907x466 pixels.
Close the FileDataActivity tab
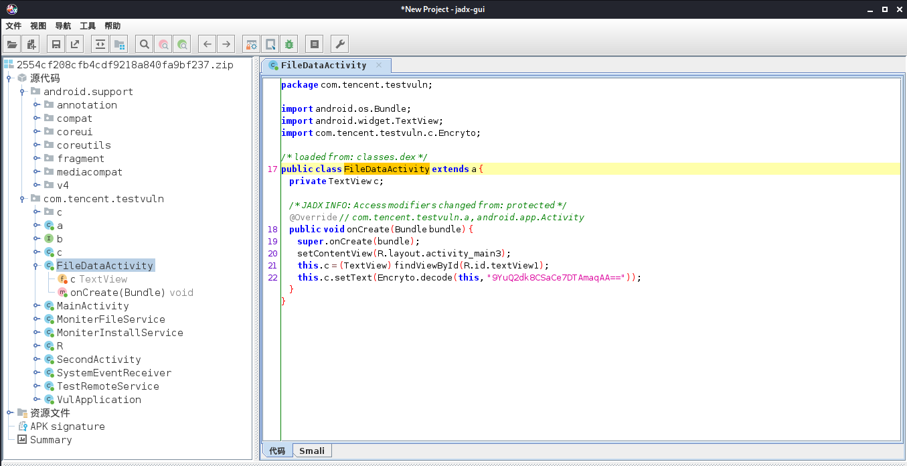click(379, 65)
